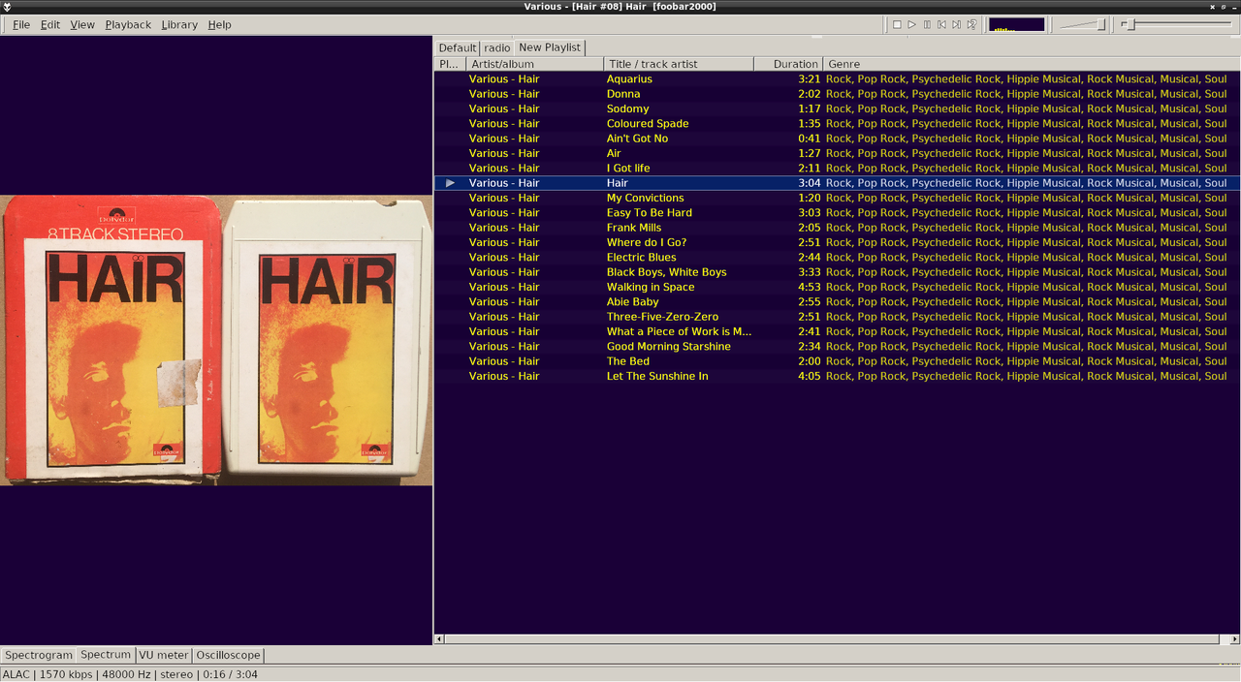Select the track What a Piece of Work

coord(837,331)
